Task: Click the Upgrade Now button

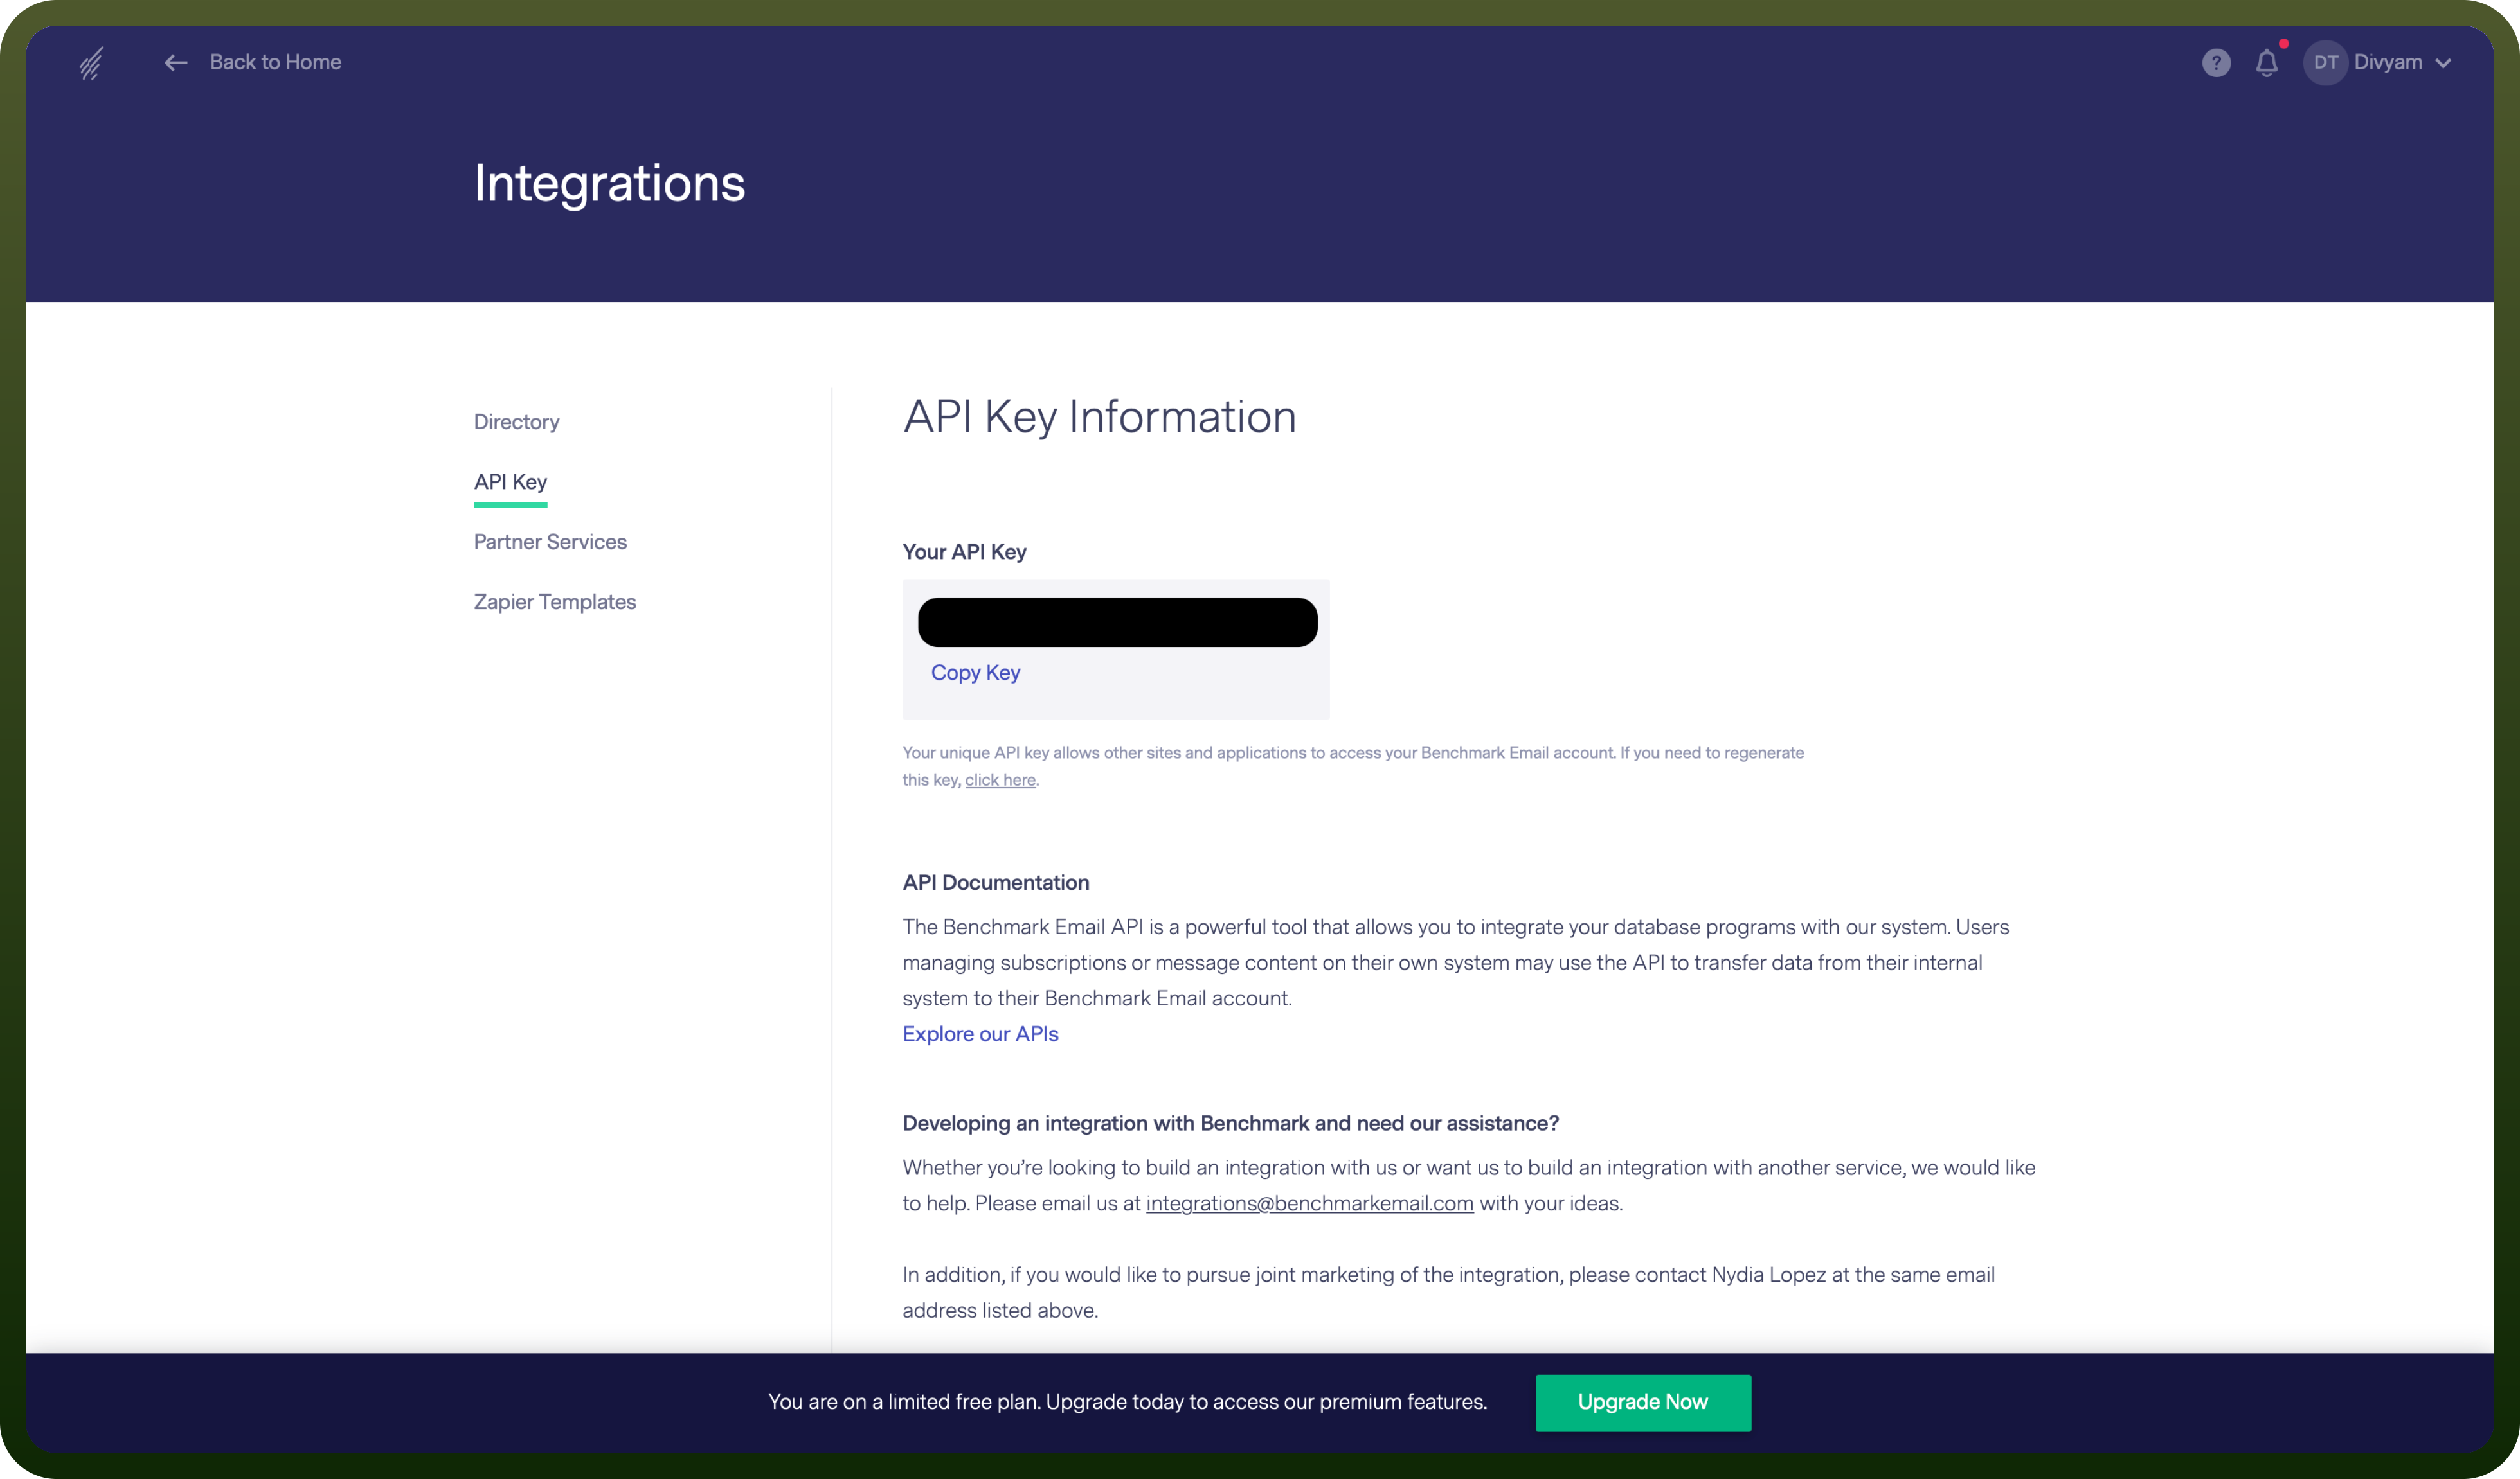Action: [1643, 1402]
